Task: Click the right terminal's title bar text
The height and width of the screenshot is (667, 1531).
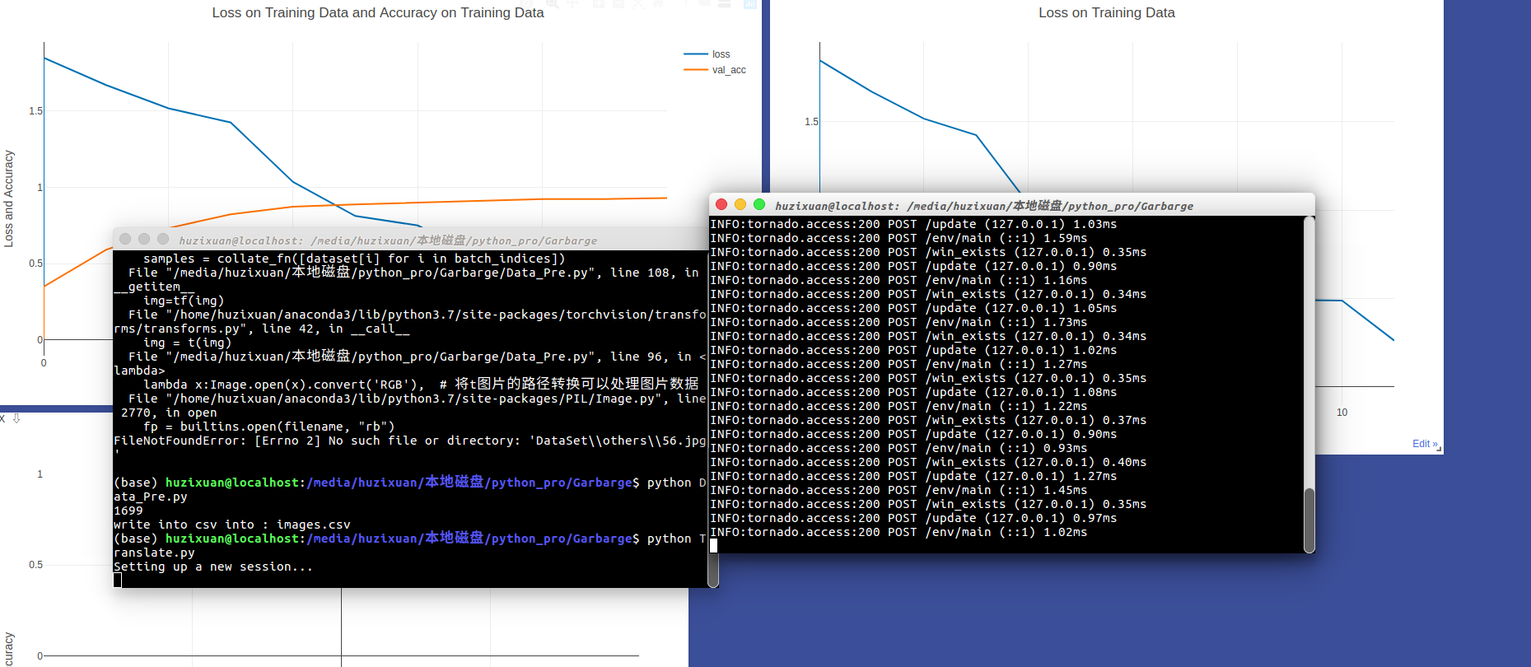Action: tap(984, 206)
